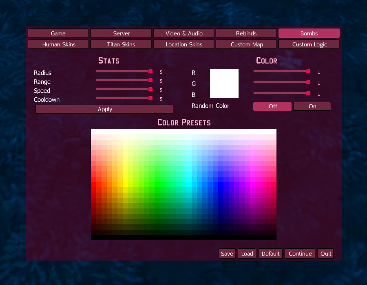Apply the bomb stats
The image size is (367, 285).
pos(104,109)
